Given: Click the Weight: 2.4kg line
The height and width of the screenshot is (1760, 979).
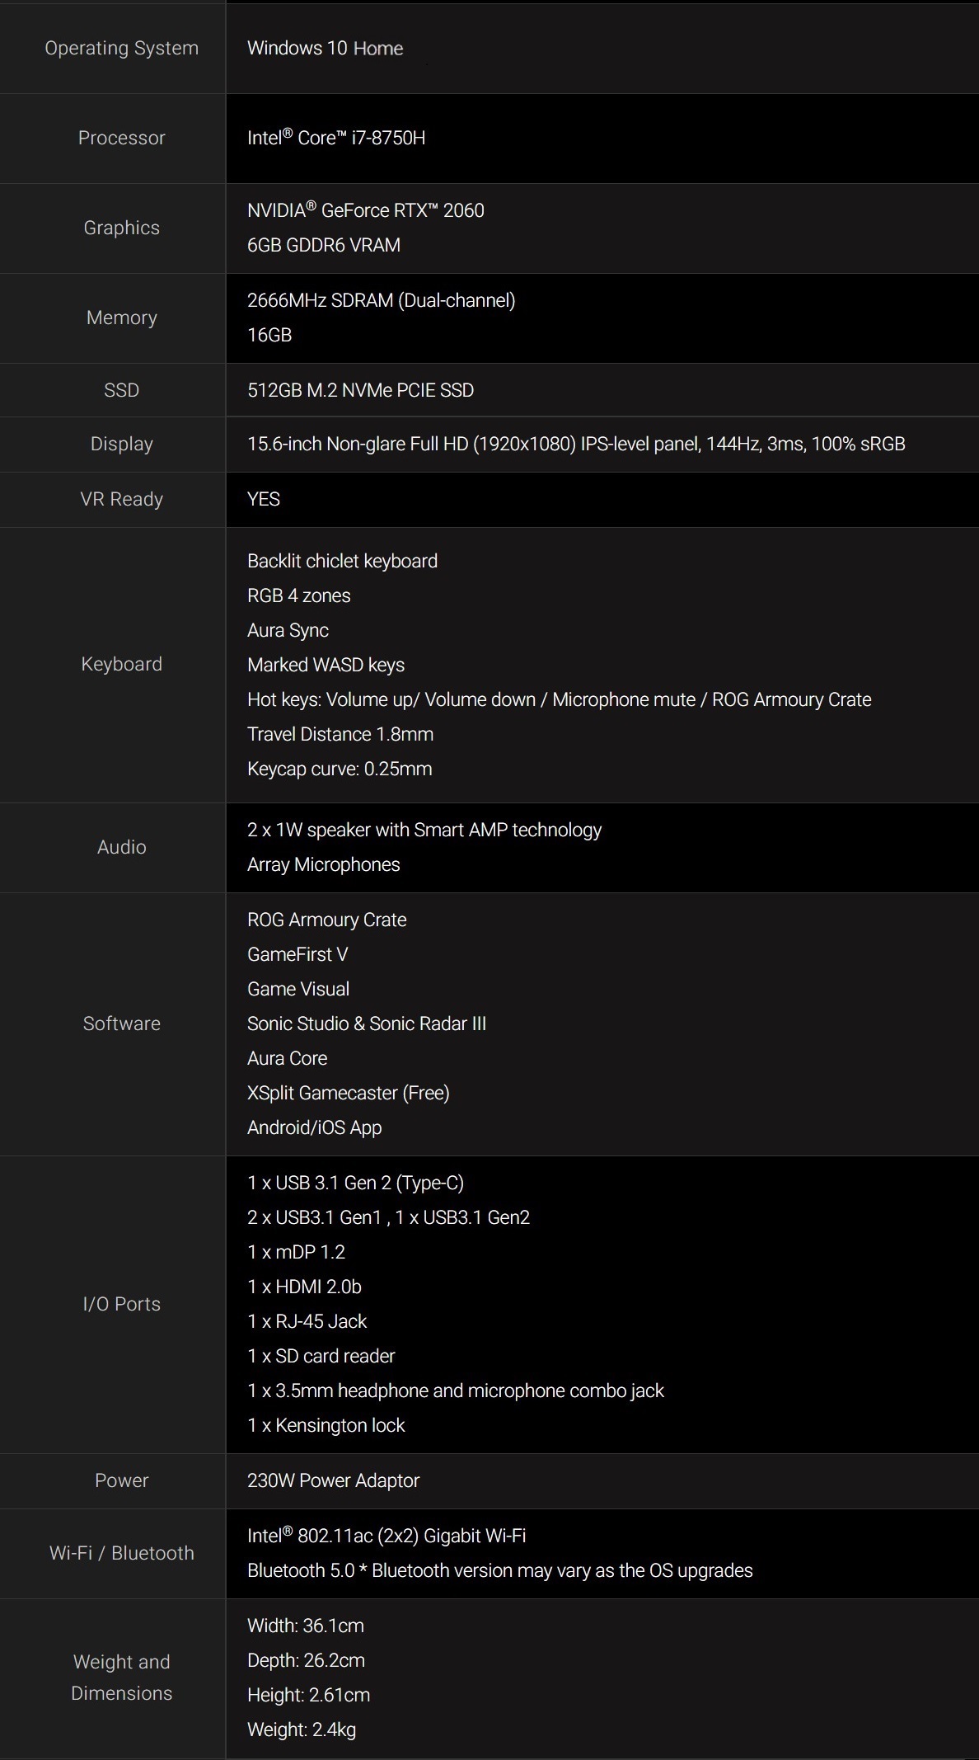Looking at the screenshot, I should (302, 1729).
